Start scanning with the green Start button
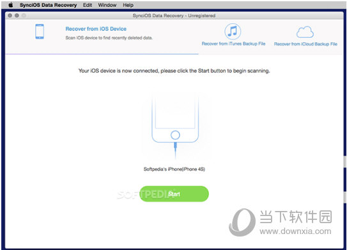Screen dimensions: 347x250 point(174,194)
